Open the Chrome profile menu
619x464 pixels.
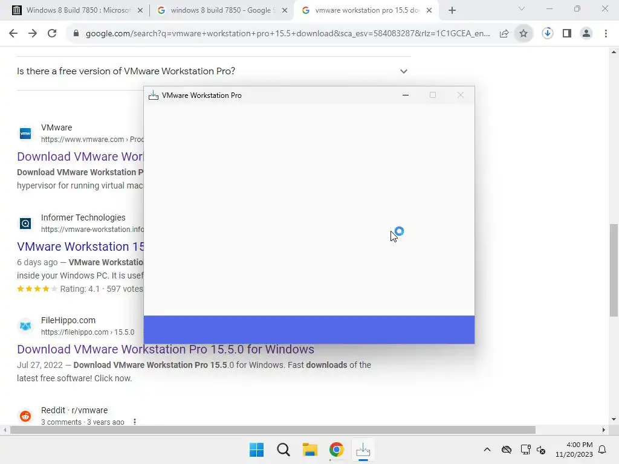pyautogui.click(x=586, y=34)
